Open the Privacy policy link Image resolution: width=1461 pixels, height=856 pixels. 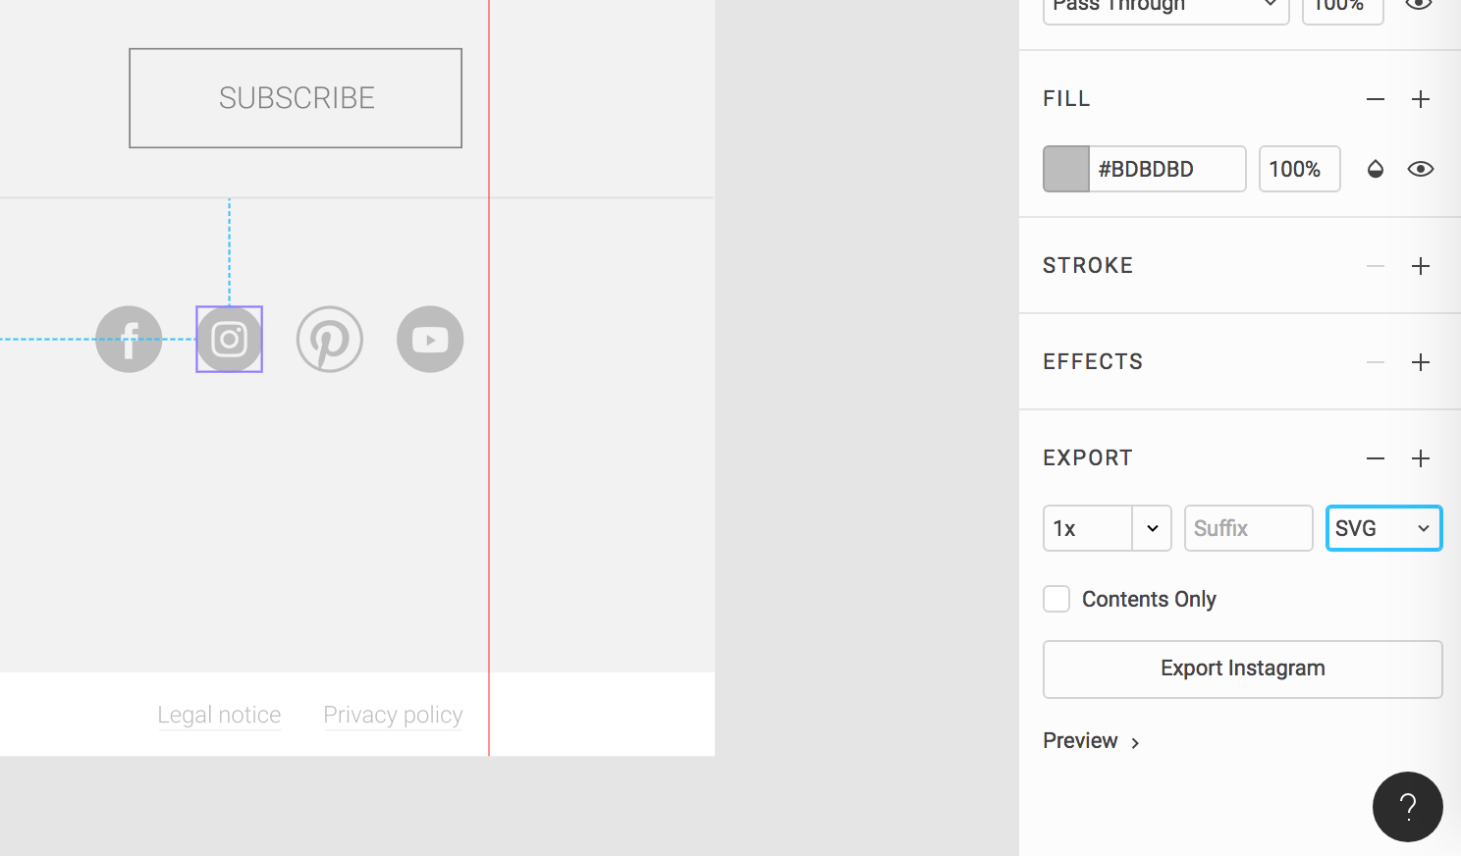click(x=393, y=715)
